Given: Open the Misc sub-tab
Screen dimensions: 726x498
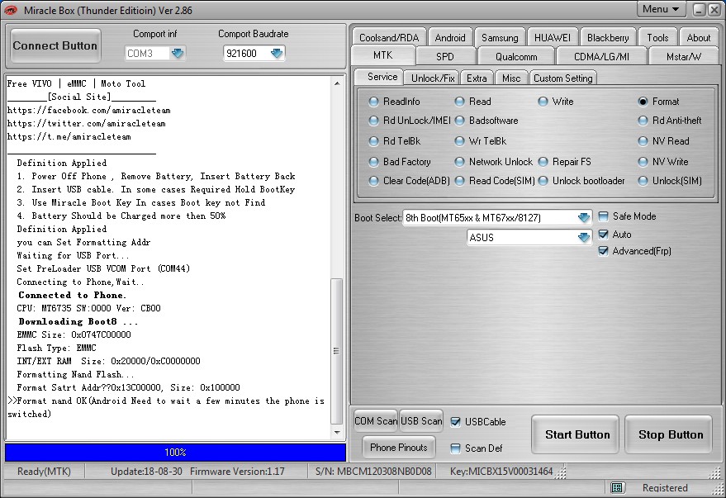Looking at the screenshot, I should click(x=511, y=78).
